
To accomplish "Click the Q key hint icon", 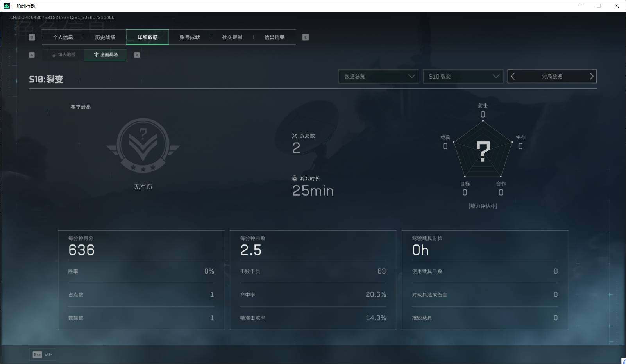I will point(32,37).
